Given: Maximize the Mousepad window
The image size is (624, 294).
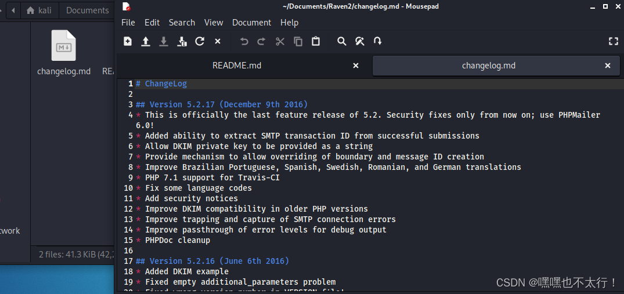Looking at the screenshot, I should (x=605, y=6).
